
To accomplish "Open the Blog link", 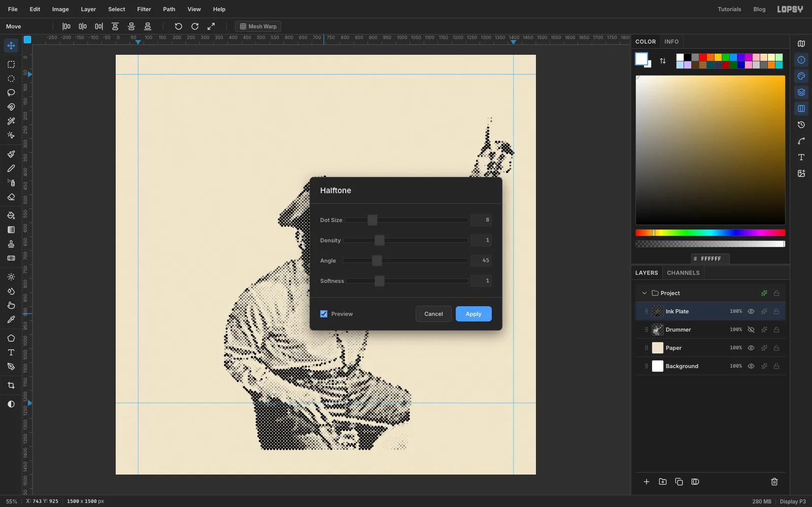I will tap(759, 9).
